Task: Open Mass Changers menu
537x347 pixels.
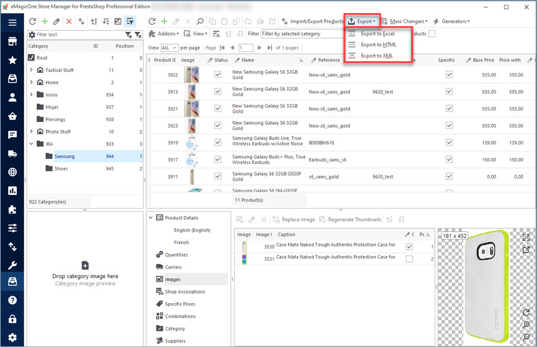Action: click(404, 21)
